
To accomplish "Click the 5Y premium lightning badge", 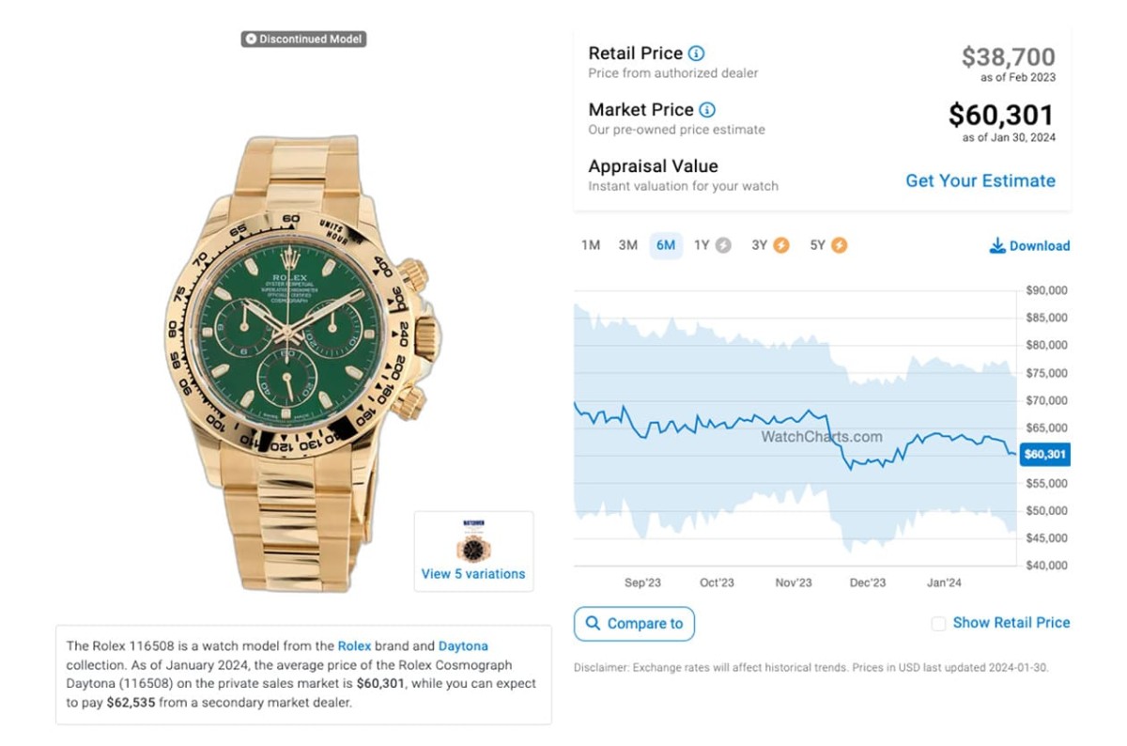I will [x=839, y=246].
